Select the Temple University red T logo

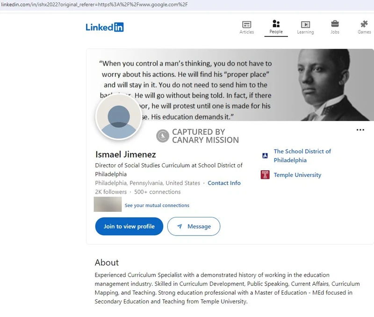click(265, 174)
